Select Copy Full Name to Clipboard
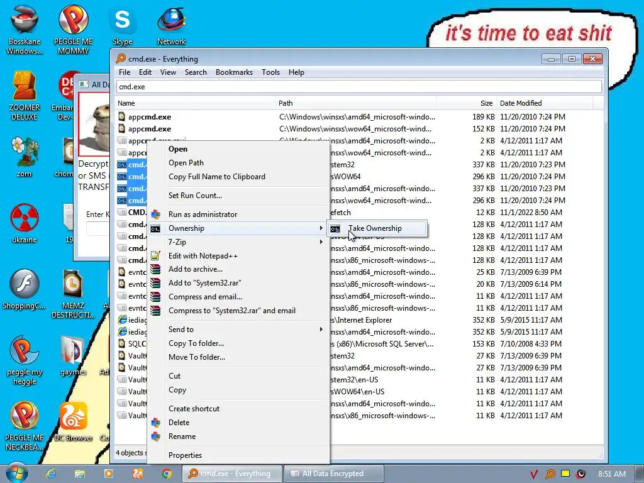This screenshot has width=644, height=483. click(x=238, y=177)
